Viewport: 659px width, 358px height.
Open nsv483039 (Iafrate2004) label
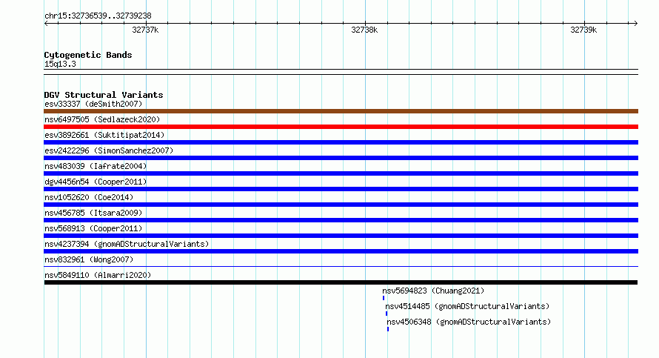pyautogui.click(x=96, y=166)
